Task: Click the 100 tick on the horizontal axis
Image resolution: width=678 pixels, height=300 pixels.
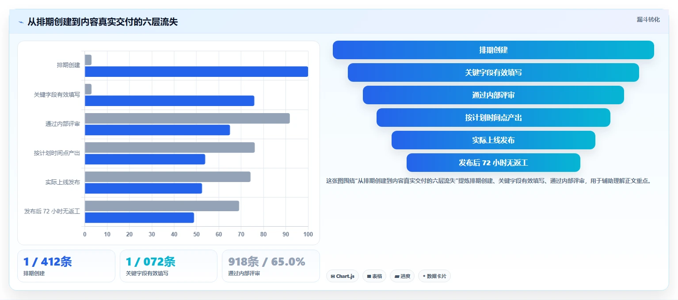Action: click(308, 234)
